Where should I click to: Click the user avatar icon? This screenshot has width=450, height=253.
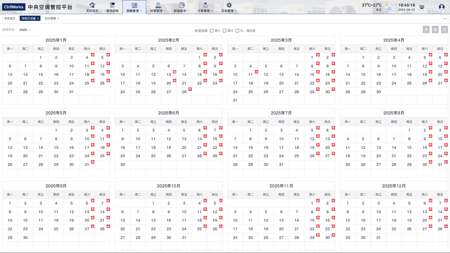tap(441, 7)
